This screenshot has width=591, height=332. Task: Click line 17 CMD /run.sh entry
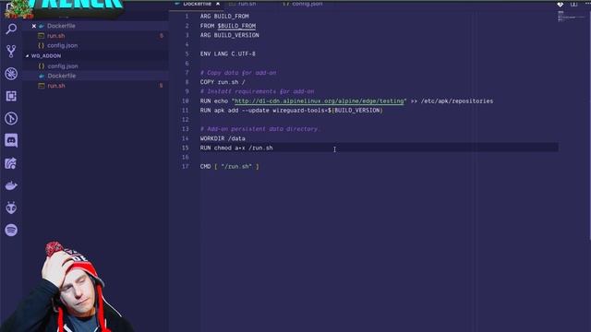[230, 166]
